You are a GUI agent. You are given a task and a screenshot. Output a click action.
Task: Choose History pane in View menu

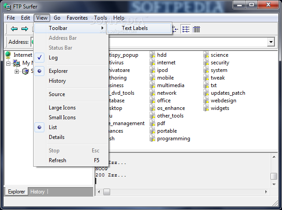coord(71,81)
